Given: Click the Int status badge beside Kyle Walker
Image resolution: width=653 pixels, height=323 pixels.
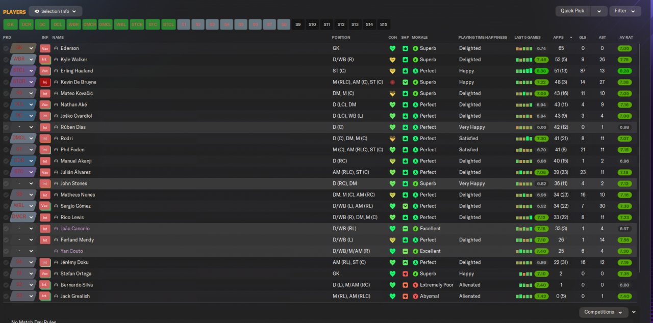Looking at the screenshot, I should pyautogui.click(x=45, y=60).
